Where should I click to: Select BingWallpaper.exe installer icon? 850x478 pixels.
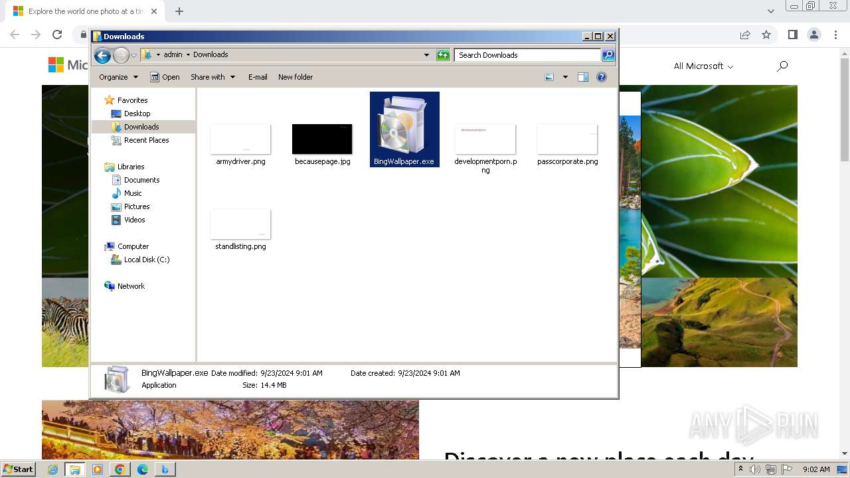(x=404, y=129)
